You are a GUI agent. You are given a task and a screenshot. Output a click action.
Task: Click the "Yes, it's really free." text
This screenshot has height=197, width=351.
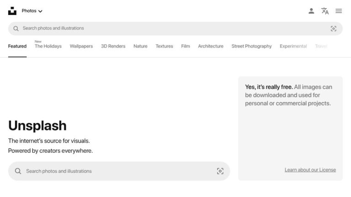click(269, 87)
